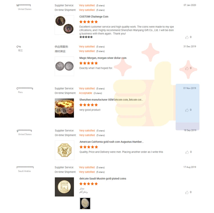Viewport: 214px width, 213px height.
Task: Click the Acceptable on-time shipment rating
Action: (86, 93)
